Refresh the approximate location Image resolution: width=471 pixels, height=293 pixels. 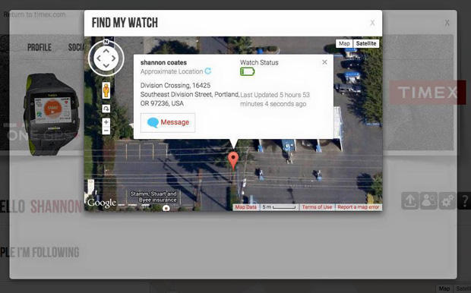(208, 71)
